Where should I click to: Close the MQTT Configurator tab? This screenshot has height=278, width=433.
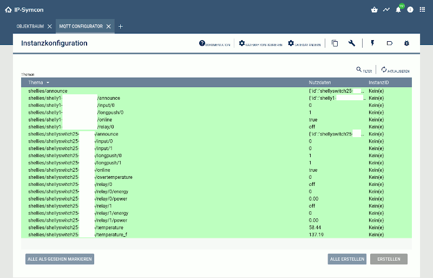point(109,26)
